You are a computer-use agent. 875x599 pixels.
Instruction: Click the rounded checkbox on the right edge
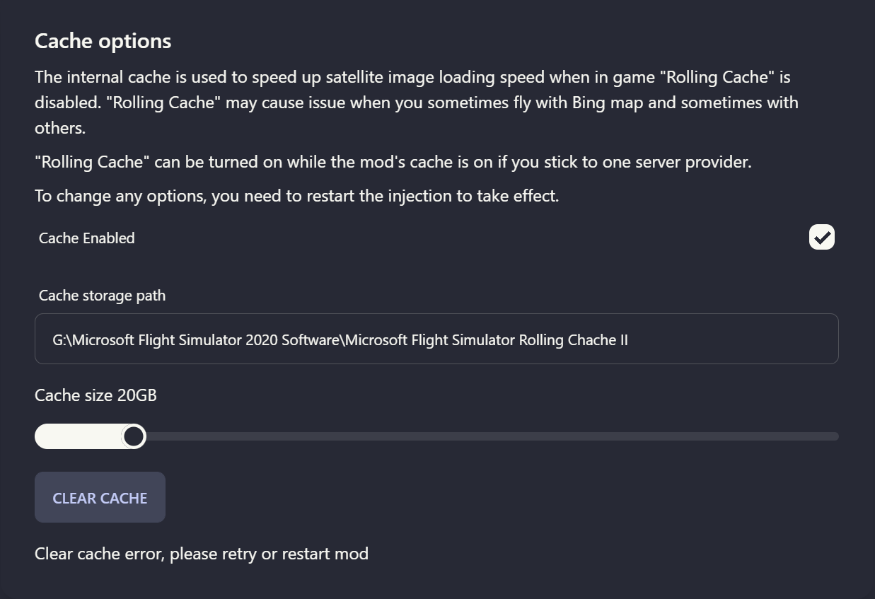pyautogui.click(x=821, y=237)
